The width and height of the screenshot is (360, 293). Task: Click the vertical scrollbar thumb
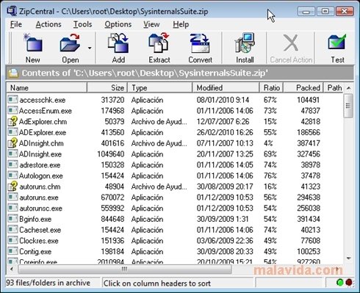tap(348, 106)
